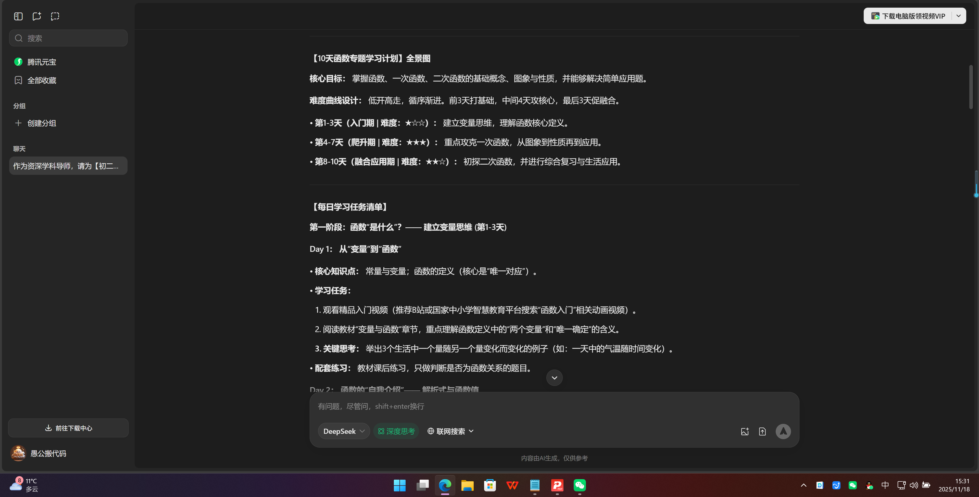Screen dimensions: 979x497
Task: Start a new chat conversation
Action: [36, 16]
